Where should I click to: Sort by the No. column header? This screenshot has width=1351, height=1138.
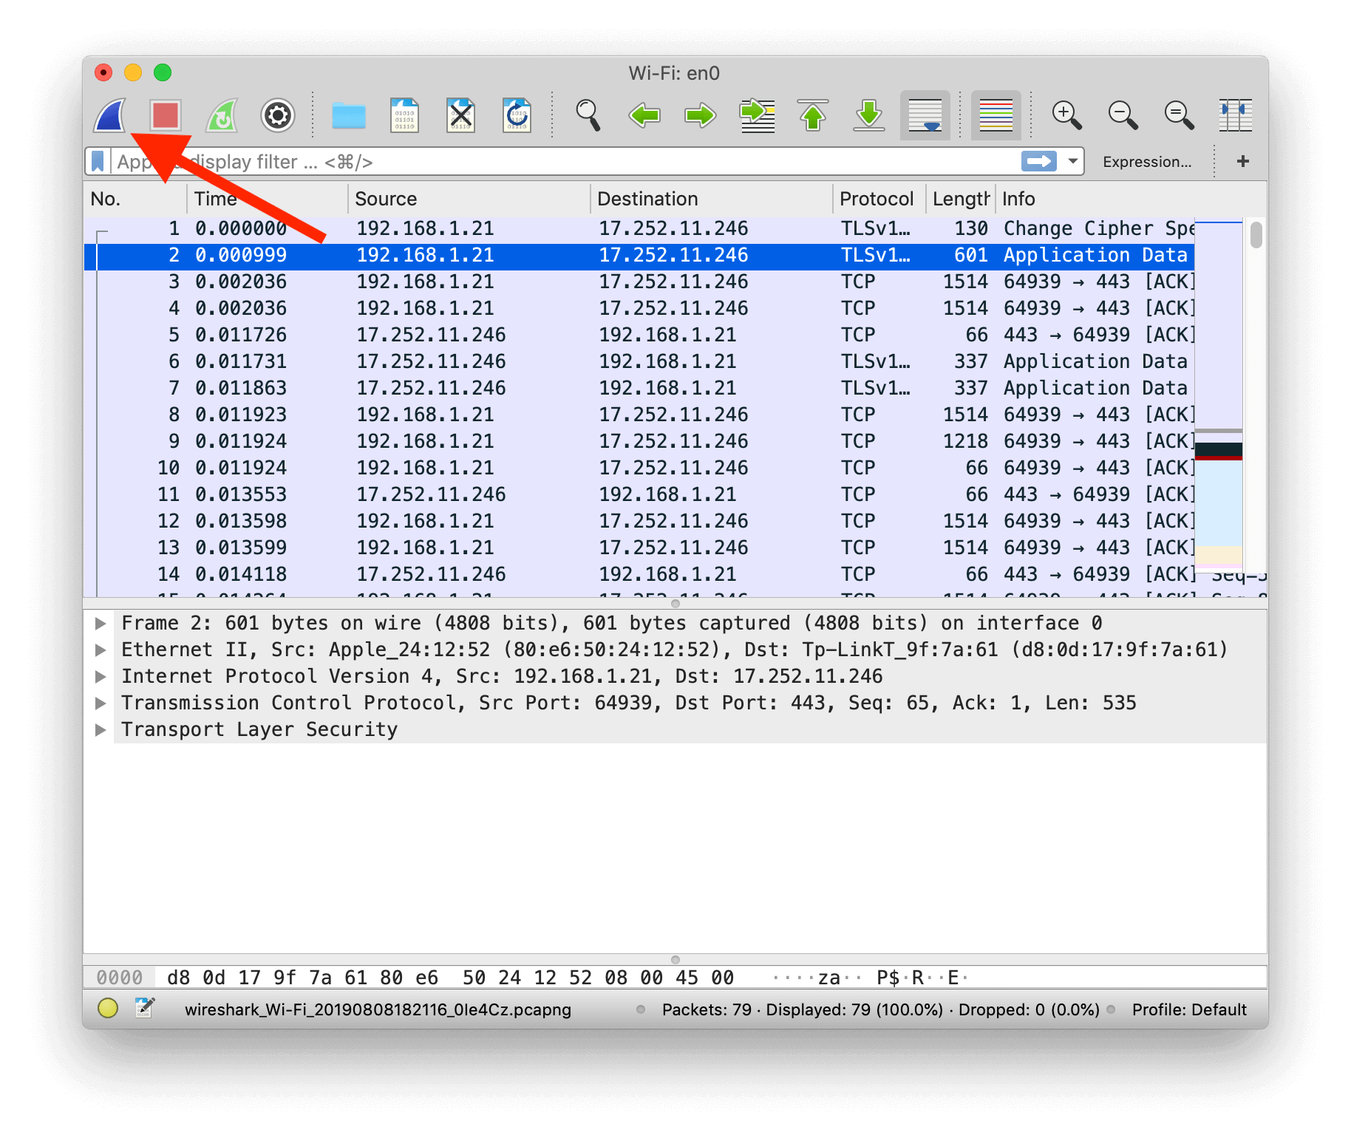pyautogui.click(x=135, y=199)
